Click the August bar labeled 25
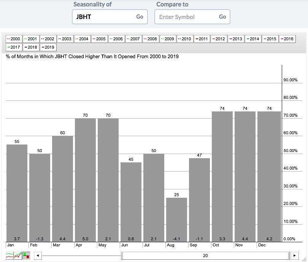308x262 pixels. (x=176, y=220)
